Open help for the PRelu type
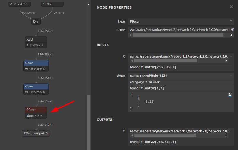Viewport: 238px width, 150px height. tap(231, 22)
